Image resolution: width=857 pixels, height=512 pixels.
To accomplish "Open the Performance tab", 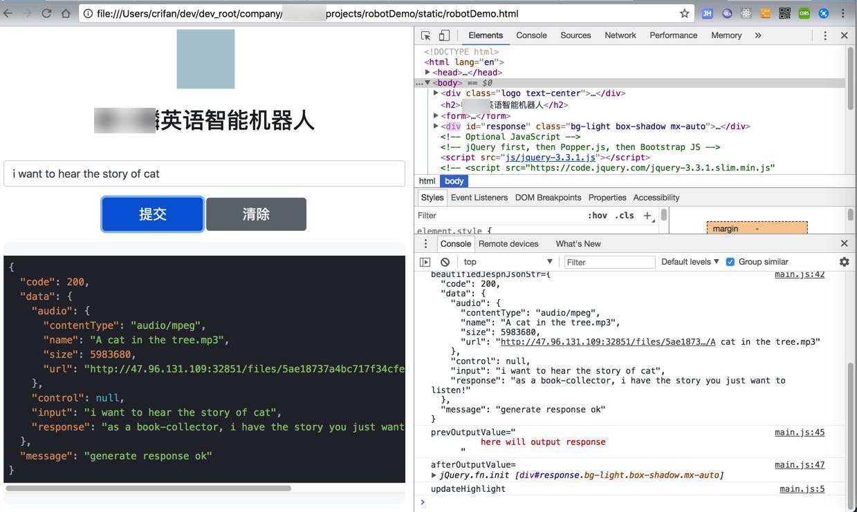I will [x=674, y=35].
